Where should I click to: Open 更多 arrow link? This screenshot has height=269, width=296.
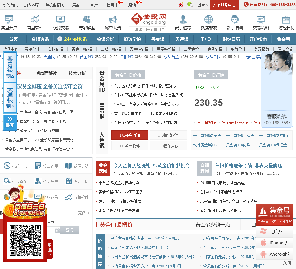pyautogui.click(x=84, y=213)
